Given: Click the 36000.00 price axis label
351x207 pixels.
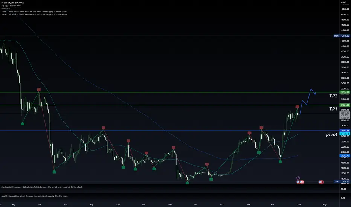Looking at the screenshot, I should click(345, 73).
